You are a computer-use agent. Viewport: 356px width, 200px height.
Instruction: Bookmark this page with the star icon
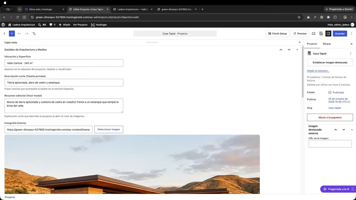point(299,17)
